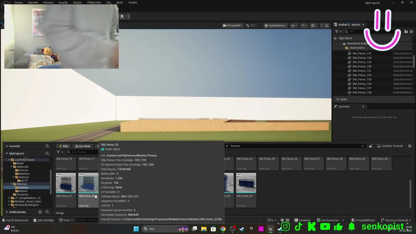Image resolution: width=416 pixels, height=234 pixels.
Task: Search collections magnifier icon
Action: pos(47,212)
